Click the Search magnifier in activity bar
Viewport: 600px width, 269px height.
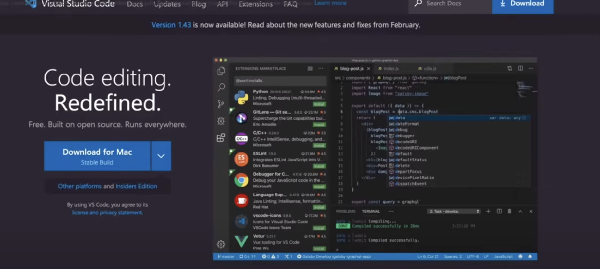221,87
